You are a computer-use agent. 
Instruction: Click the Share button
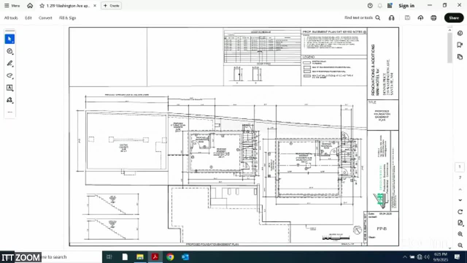[x=454, y=18]
